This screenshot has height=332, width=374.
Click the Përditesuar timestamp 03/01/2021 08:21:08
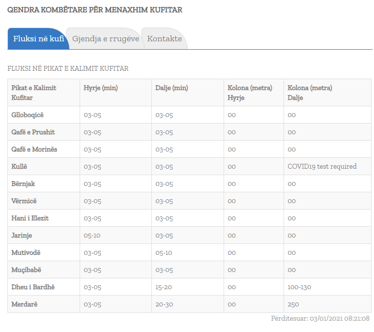tap(320, 318)
